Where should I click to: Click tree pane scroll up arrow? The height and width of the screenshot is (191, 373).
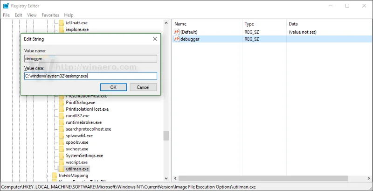click(166, 23)
